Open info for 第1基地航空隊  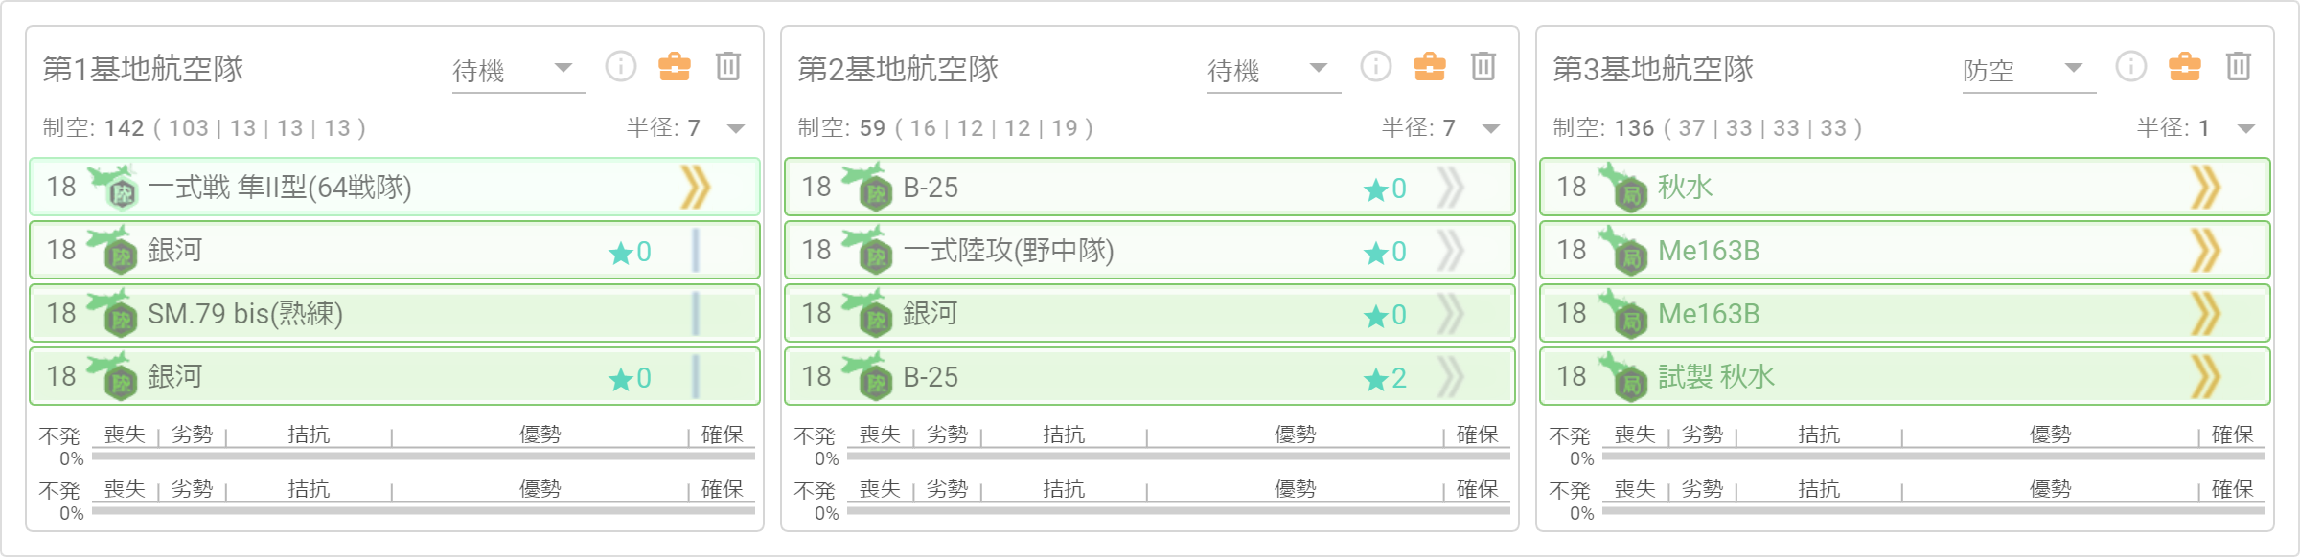pos(621,67)
